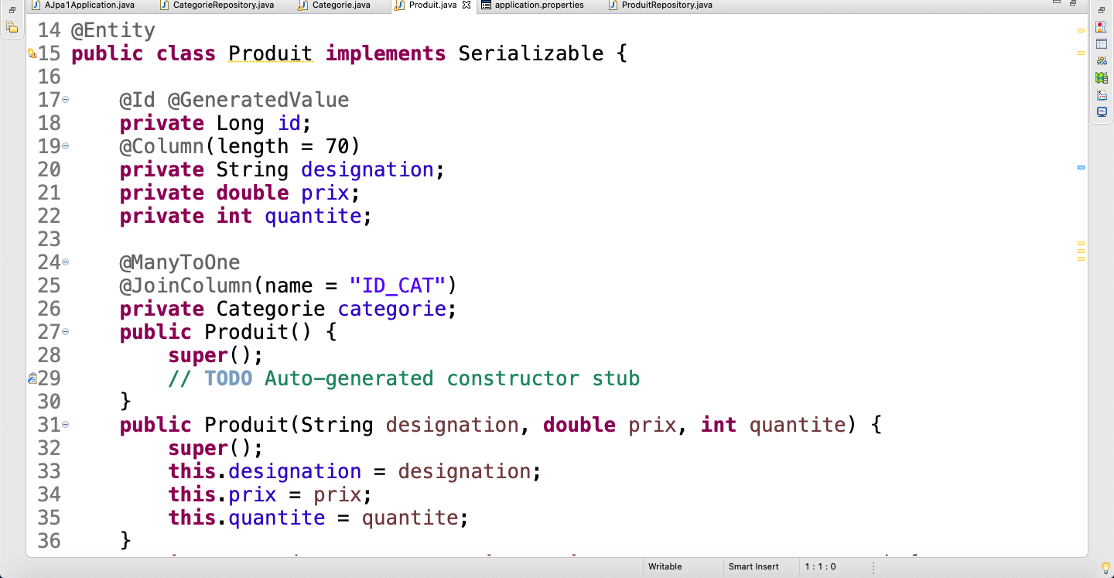The height and width of the screenshot is (578, 1114).
Task: Open the Package Explorer fast view icon
Action: click(x=12, y=27)
